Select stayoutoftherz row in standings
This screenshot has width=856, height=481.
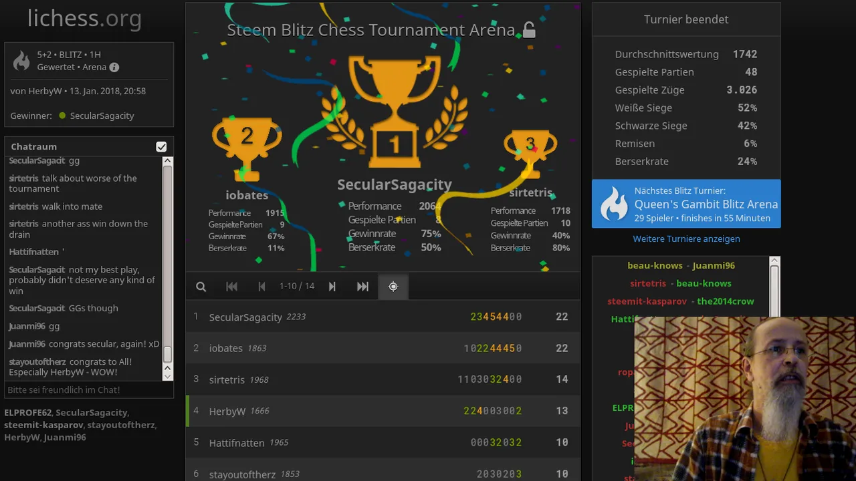tap(383, 471)
